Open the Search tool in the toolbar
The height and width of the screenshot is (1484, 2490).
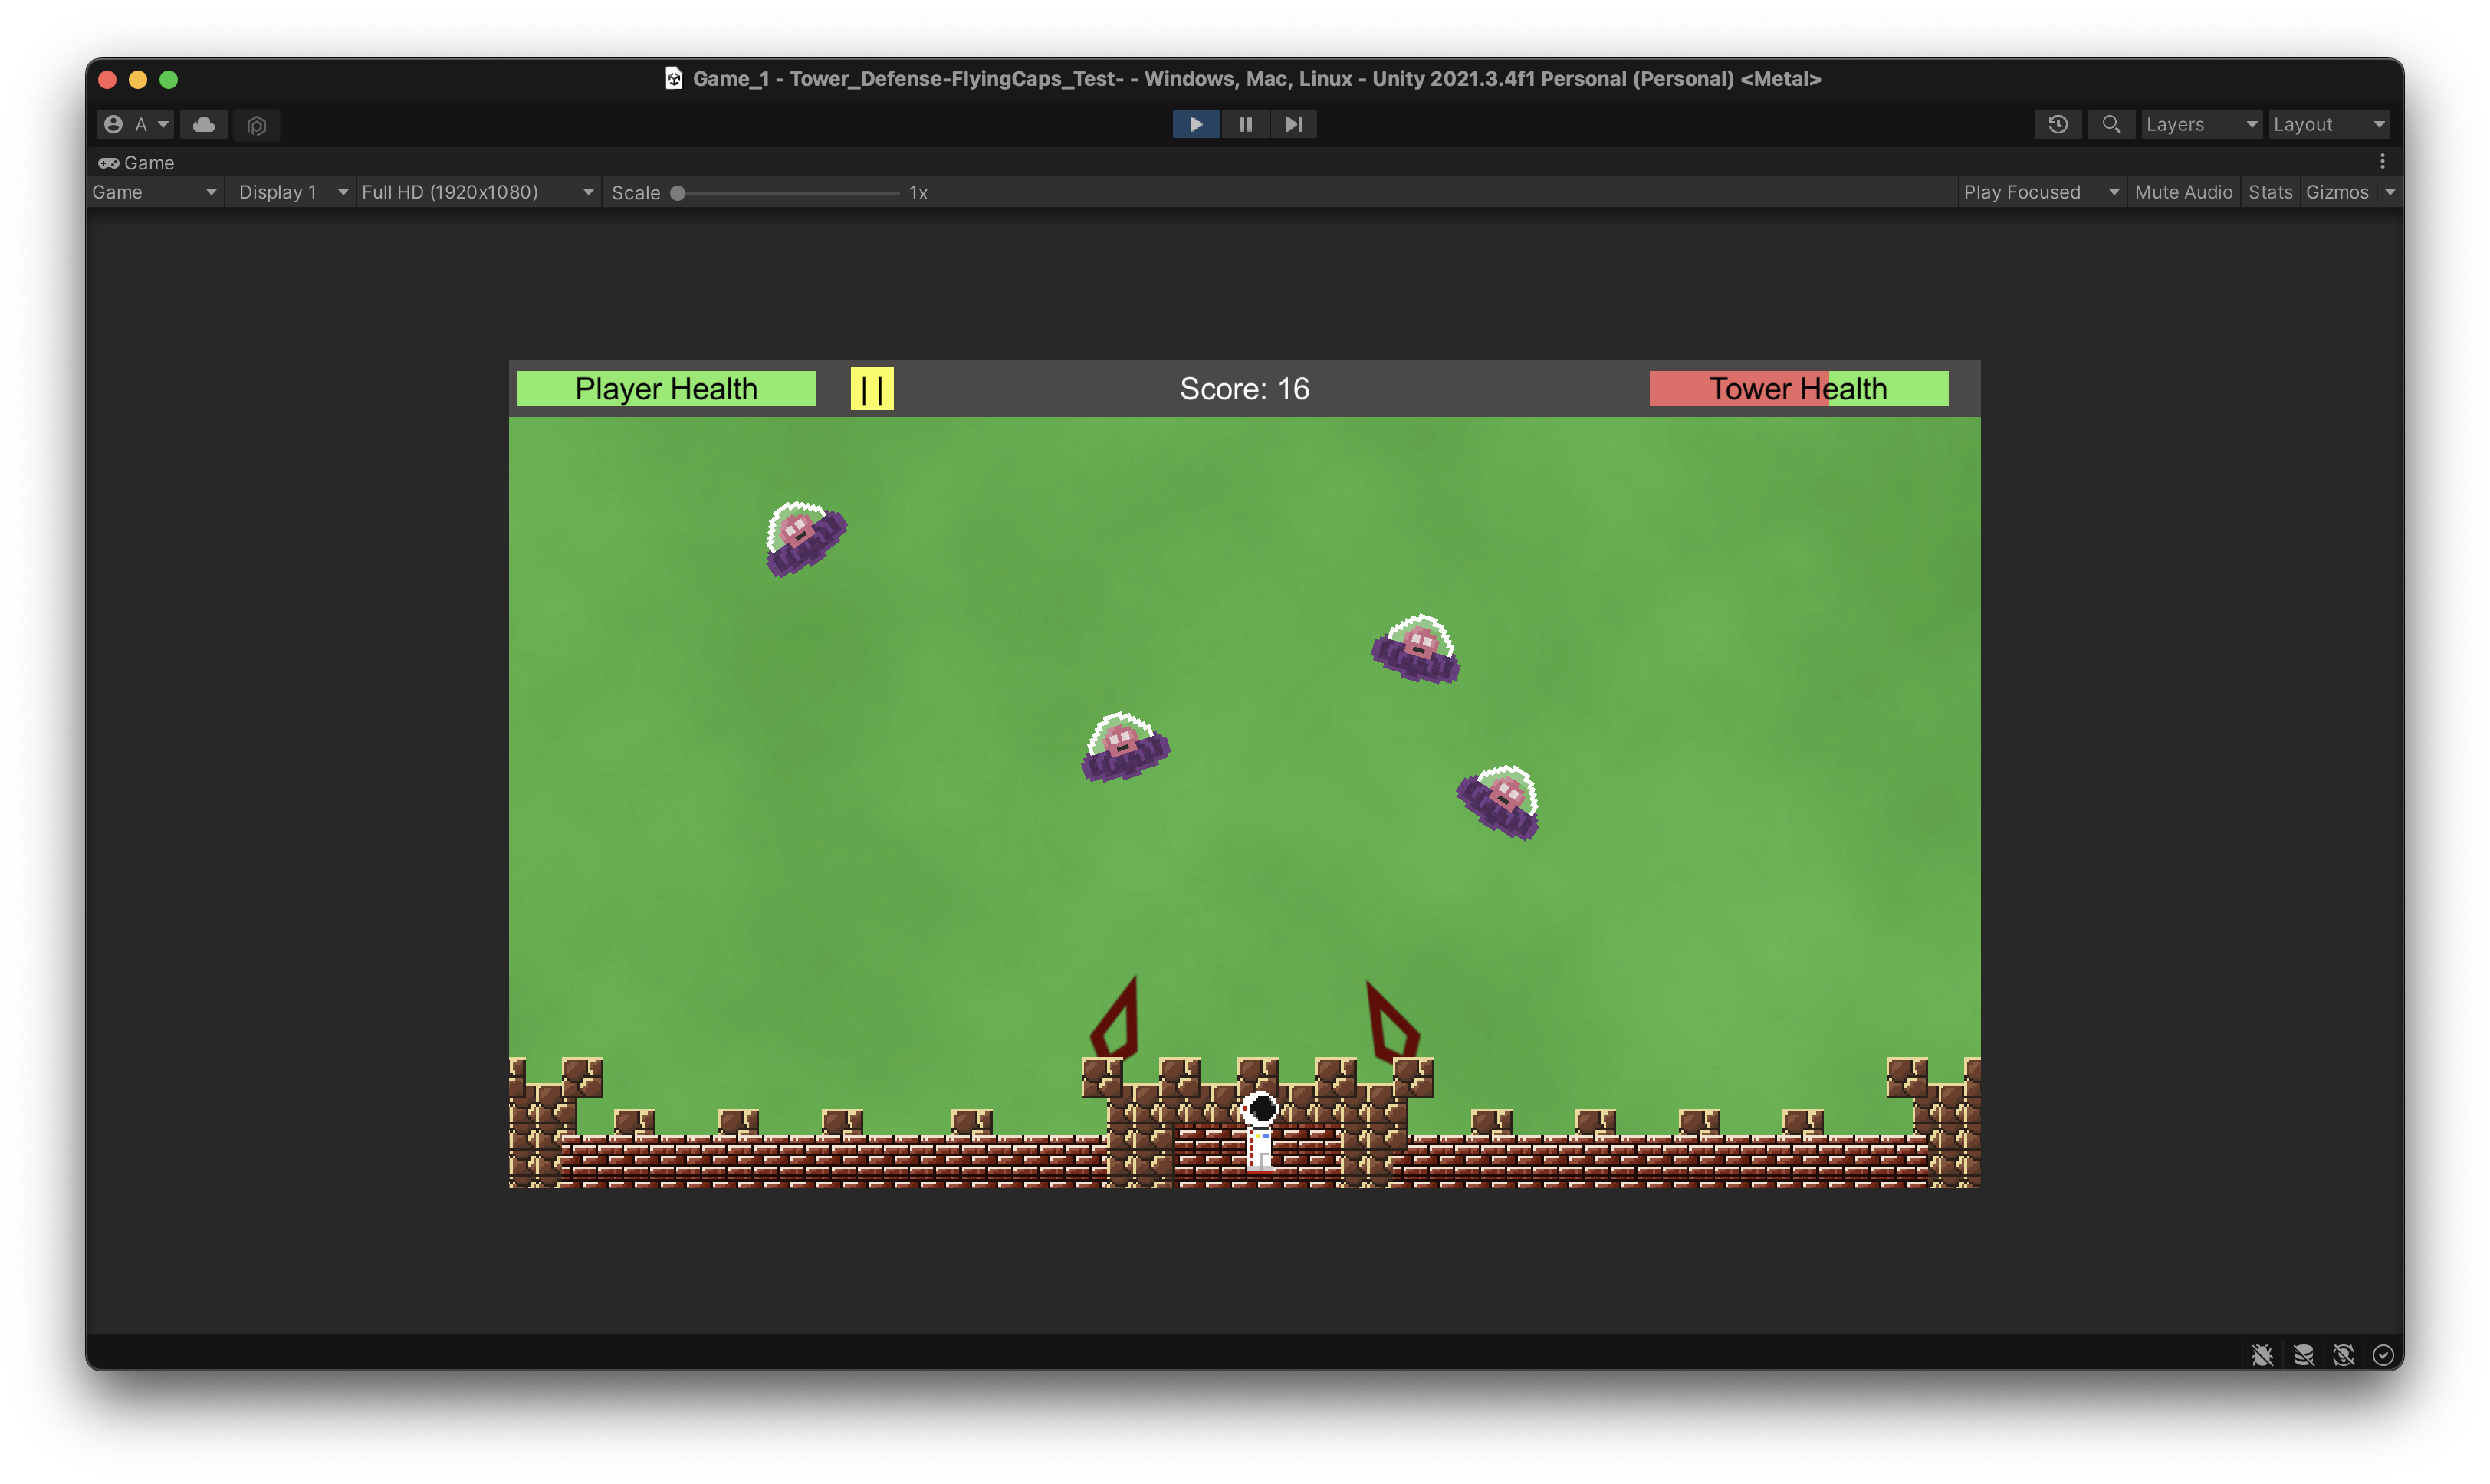pyautogui.click(x=2112, y=124)
